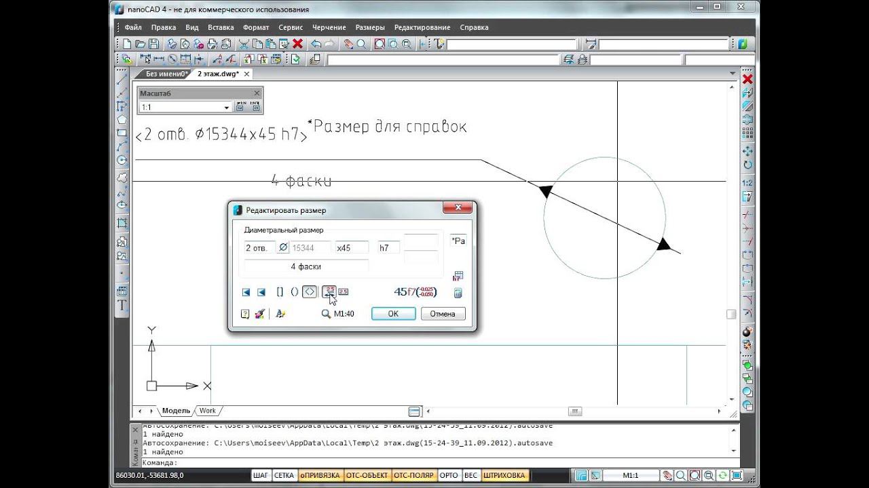The width and height of the screenshot is (869, 488).
Task: Open the Вставка menu
Action: pyautogui.click(x=221, y=28)
